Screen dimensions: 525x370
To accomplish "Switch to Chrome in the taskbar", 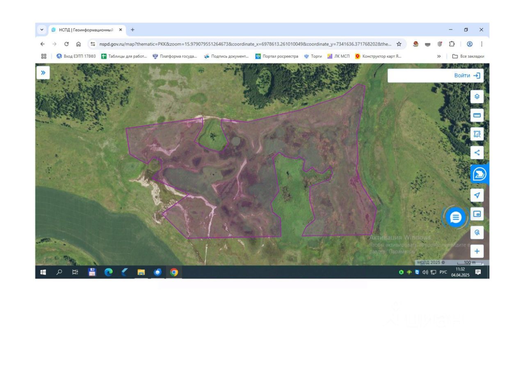I will (174, 272).
